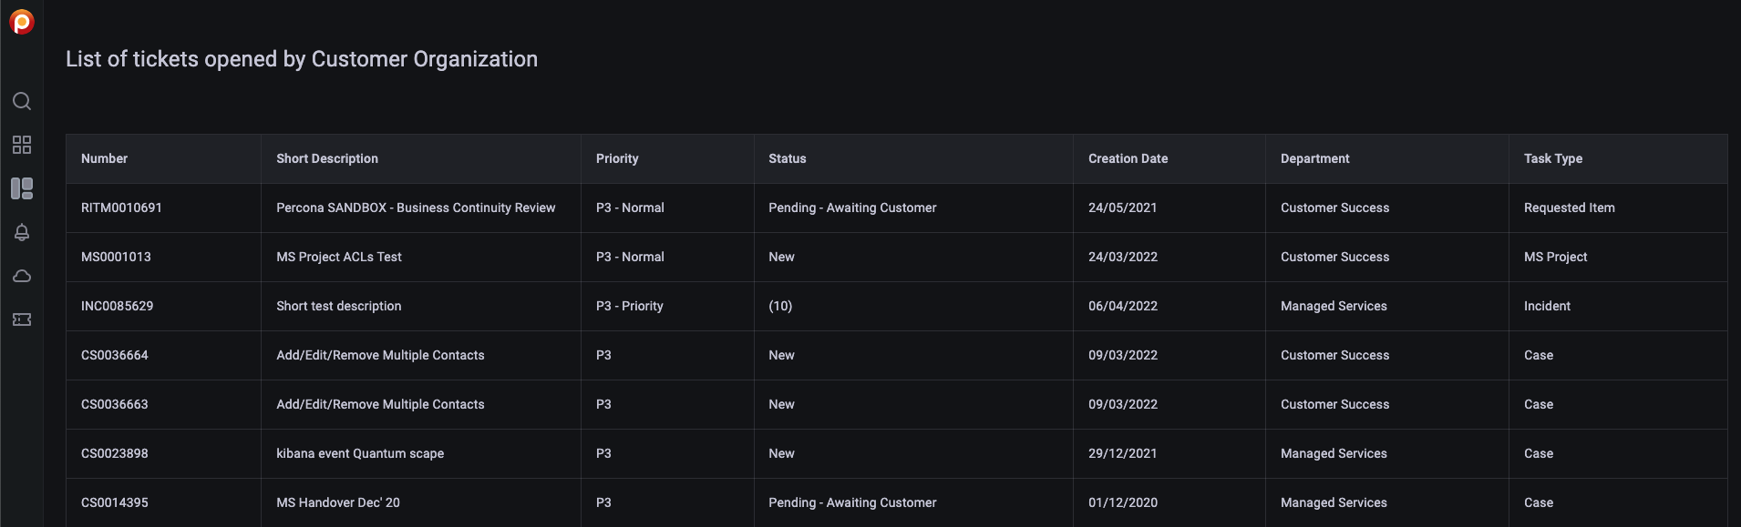Open case CS0036664
Viewport: 1741px width, 527px height.
click(x=115, y=355)
